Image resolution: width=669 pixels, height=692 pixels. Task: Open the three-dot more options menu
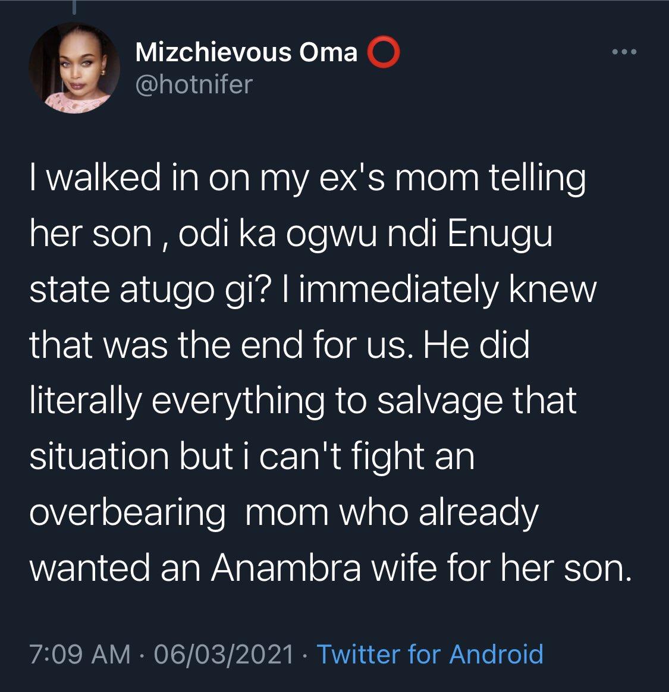point(624,53)
